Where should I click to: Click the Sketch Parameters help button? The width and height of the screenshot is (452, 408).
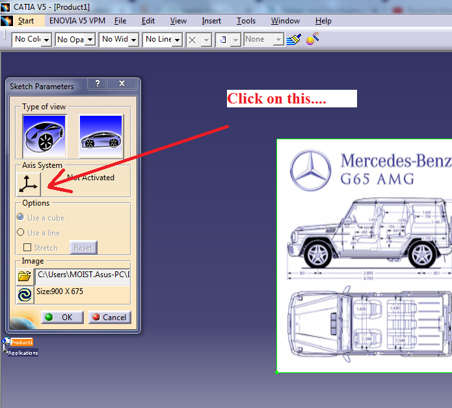point(98,84)
